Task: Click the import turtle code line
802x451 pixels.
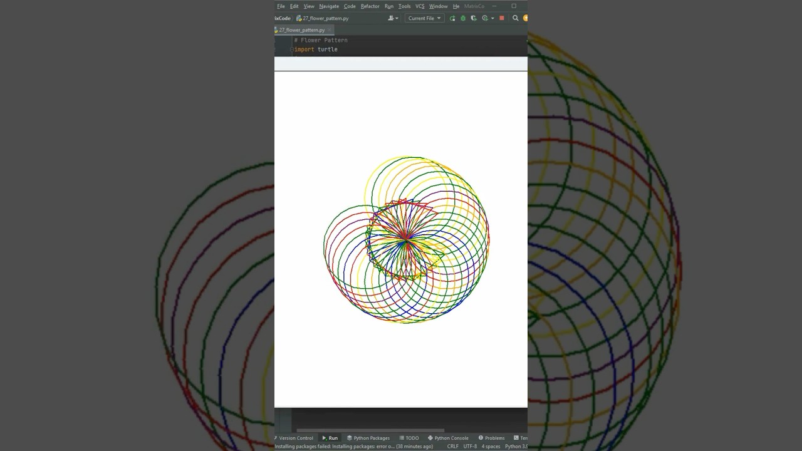Action: coord(316,49)
